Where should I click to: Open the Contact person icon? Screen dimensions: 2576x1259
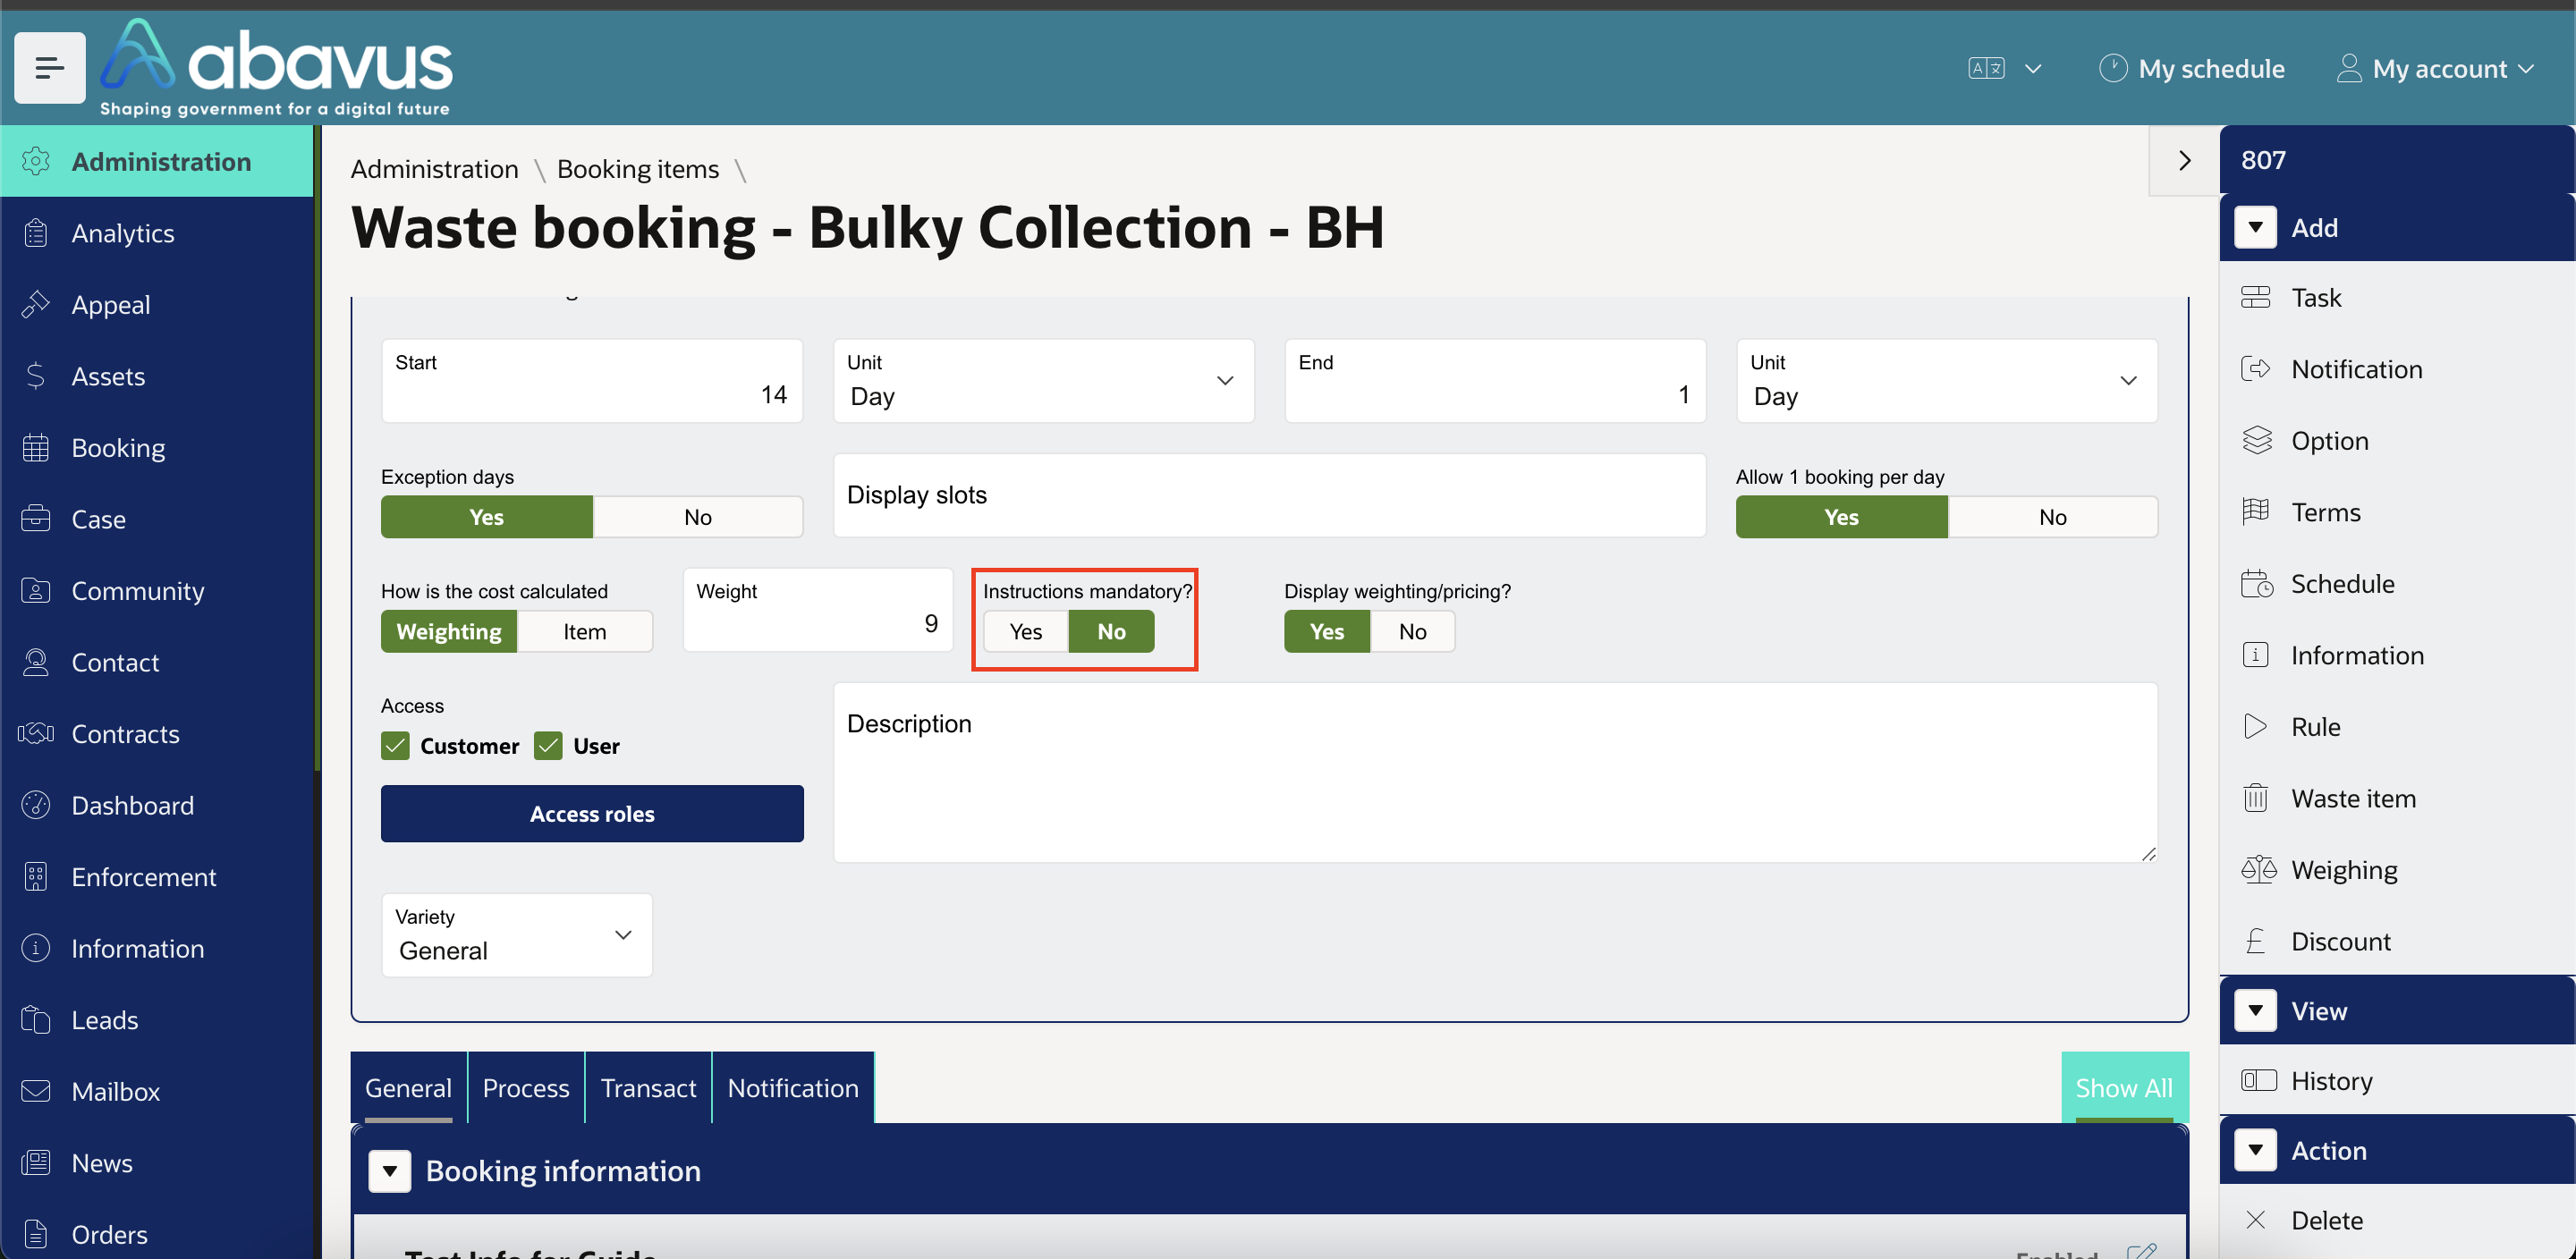pos(36,662)
